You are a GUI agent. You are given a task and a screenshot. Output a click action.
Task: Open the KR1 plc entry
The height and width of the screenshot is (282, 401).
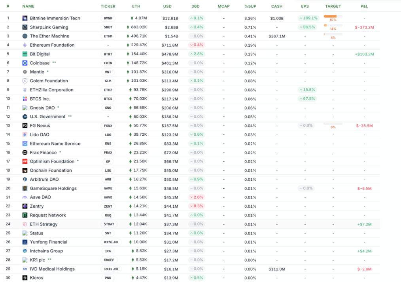[37, 260]
